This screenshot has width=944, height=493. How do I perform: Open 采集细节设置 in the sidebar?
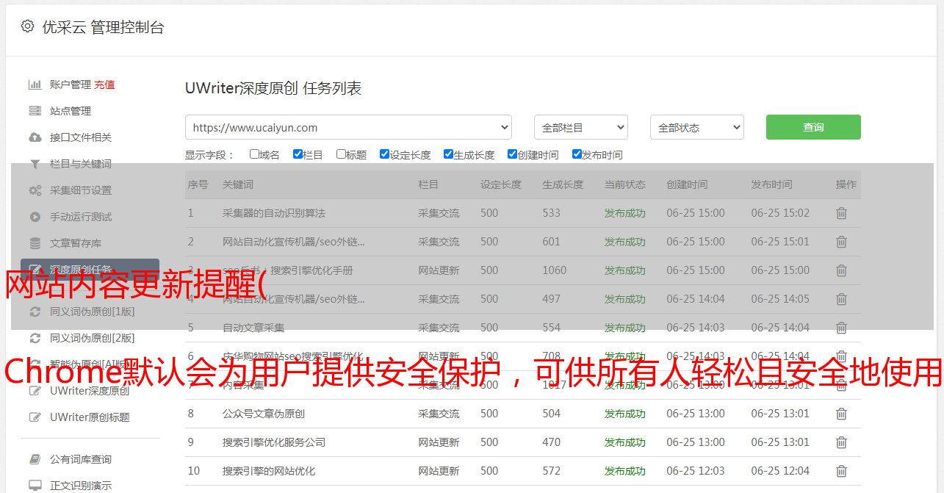click(81, 190)
